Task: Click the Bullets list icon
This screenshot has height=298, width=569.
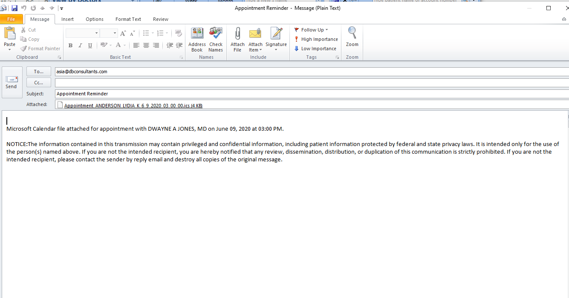Action: coord(146,33)
